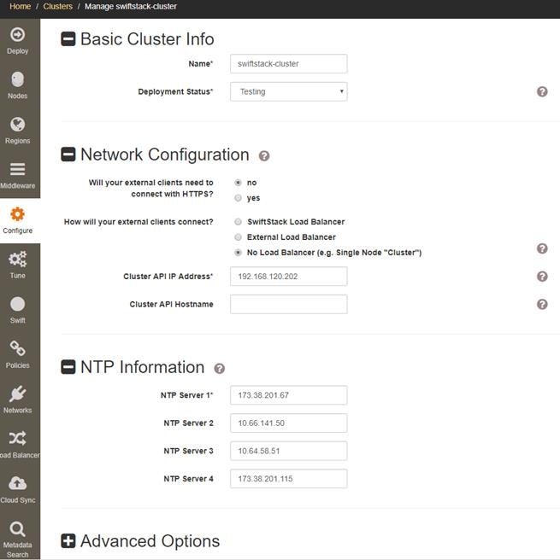
Task: Go to the Nodes sidebar icon
Action: pyautogui.click(x=17, y=79)
